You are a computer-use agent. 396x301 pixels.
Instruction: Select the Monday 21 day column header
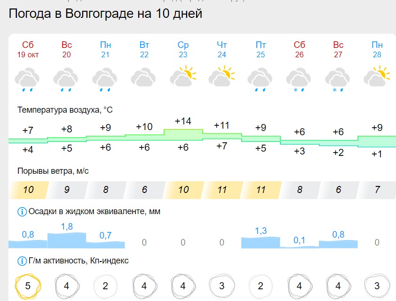(x=105, y=49)
